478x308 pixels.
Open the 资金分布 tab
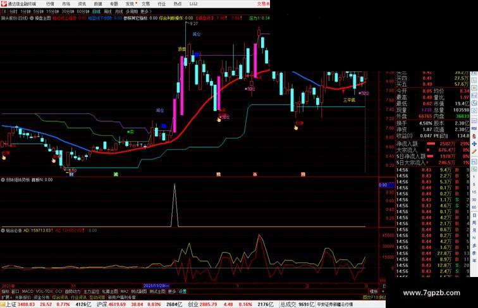point(42,297)
